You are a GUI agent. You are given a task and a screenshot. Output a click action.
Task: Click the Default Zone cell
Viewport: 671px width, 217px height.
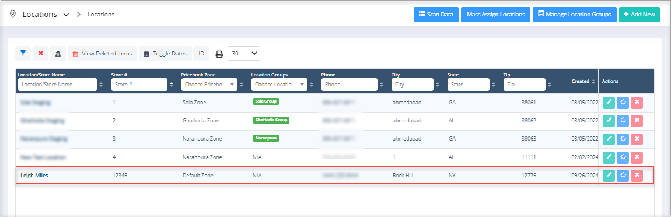pos(198,176)
